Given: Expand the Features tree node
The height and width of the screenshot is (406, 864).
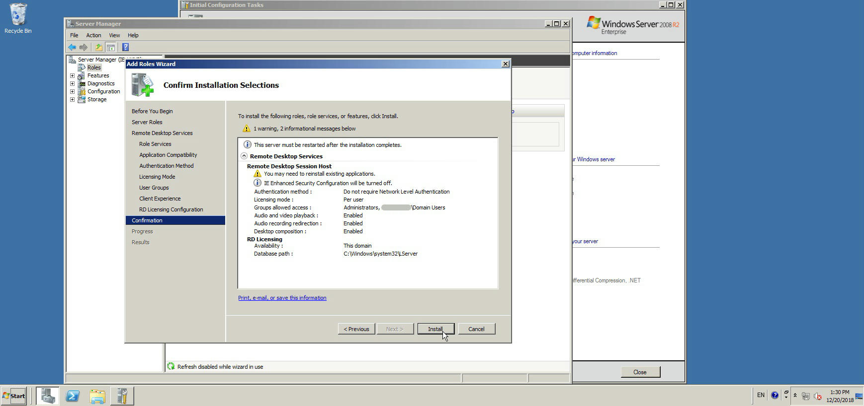Looking at the screenshot, I should tap(73, 76).
